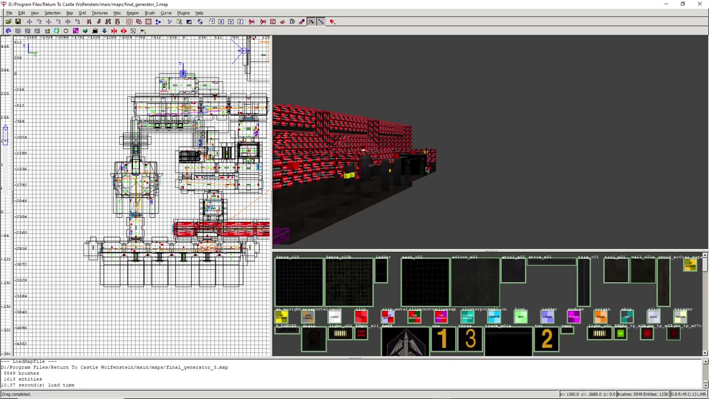Viewport: 709px width, 399px height.
Task: Select the texture with number 1
Action: (443, 339)
